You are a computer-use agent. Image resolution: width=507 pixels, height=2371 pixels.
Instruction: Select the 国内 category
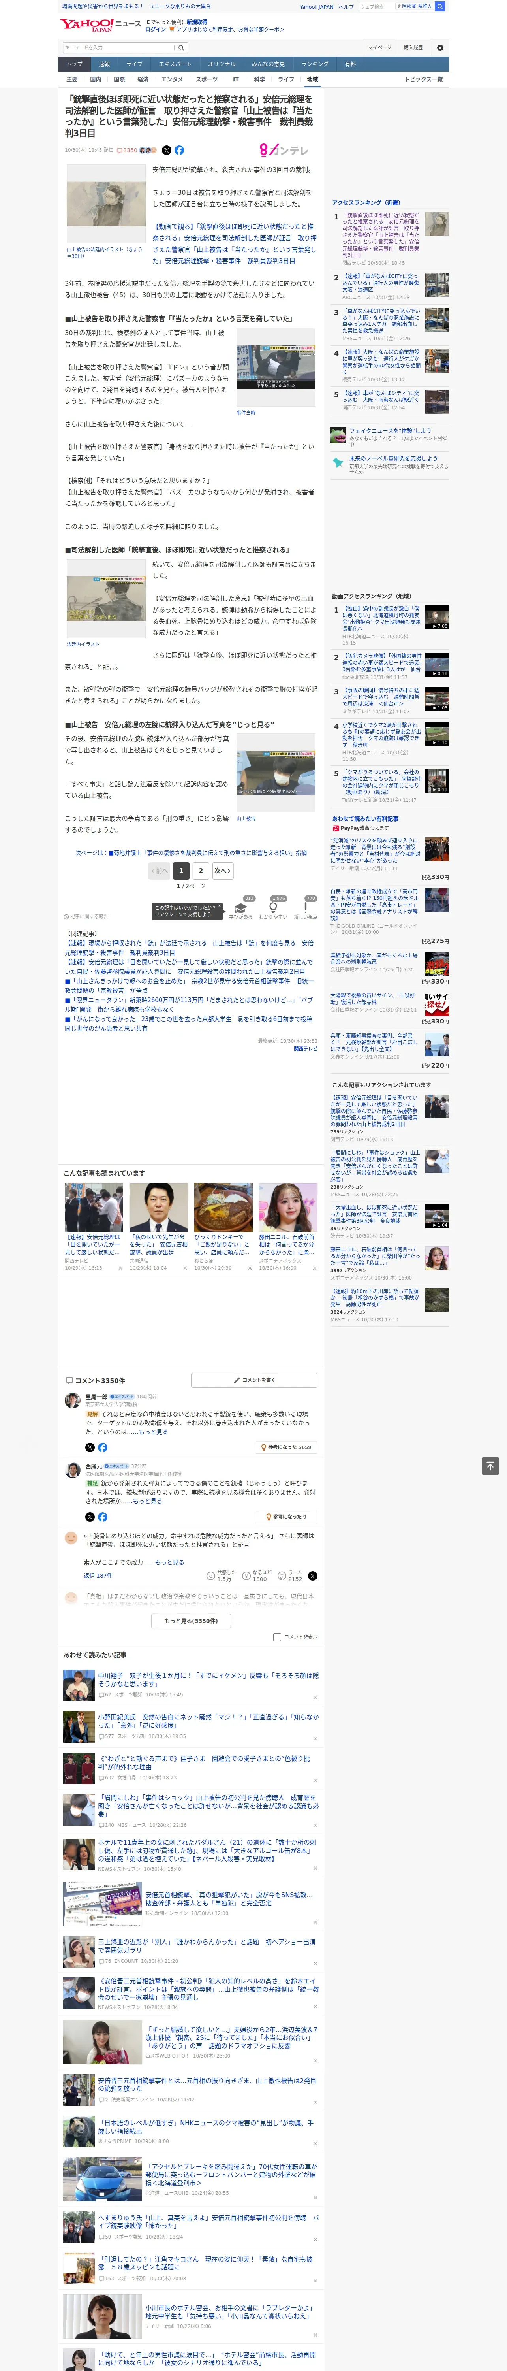[x=96, y=79]
